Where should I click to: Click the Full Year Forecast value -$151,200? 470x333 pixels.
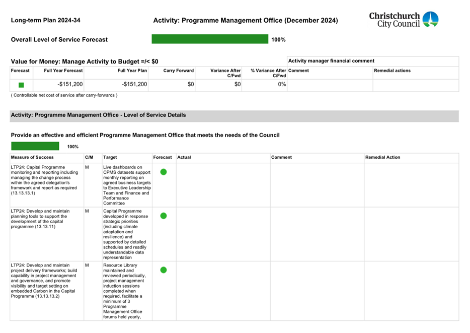70,85
